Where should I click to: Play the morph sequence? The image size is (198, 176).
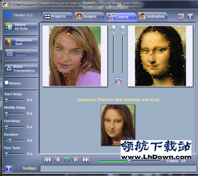click(x=67, y=160)
